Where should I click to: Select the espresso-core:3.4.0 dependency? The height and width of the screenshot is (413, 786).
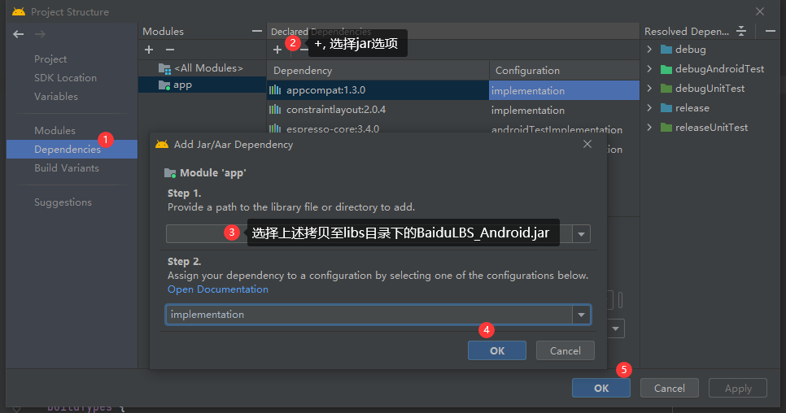378,127
